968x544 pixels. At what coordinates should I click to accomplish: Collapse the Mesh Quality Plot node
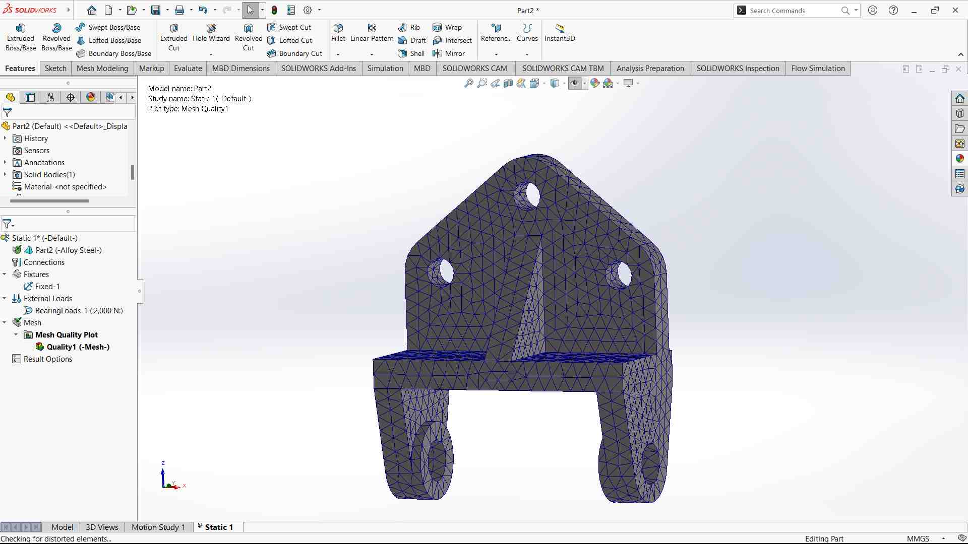pyautogui.click(x=16, y=335)
